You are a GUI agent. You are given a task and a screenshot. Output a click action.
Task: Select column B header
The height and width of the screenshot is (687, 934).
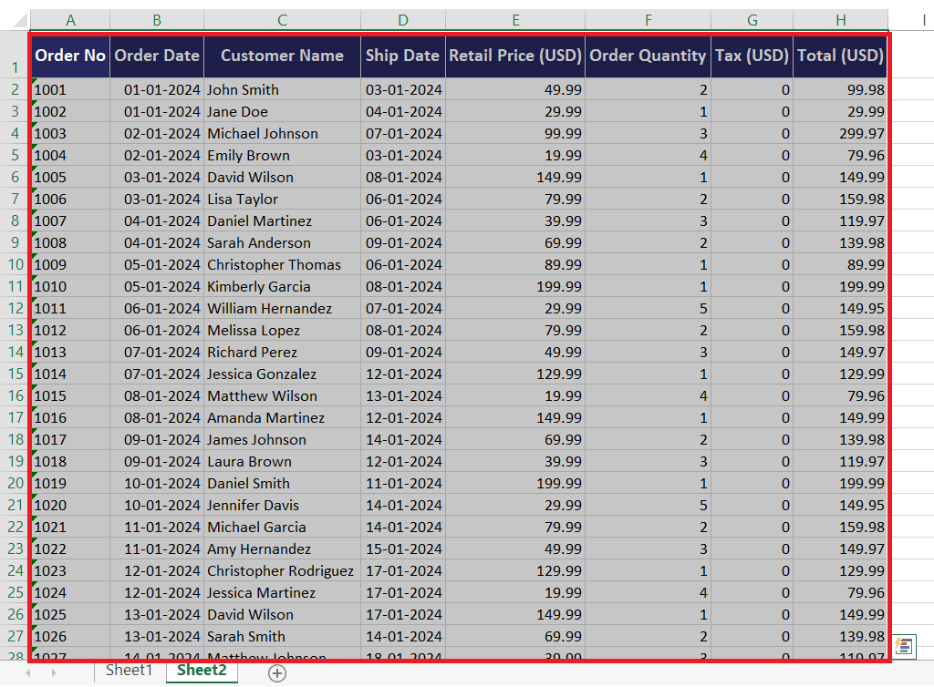(x=157, y=20)
